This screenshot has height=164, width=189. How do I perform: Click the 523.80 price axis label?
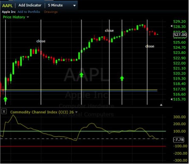[x=180, y=53]
